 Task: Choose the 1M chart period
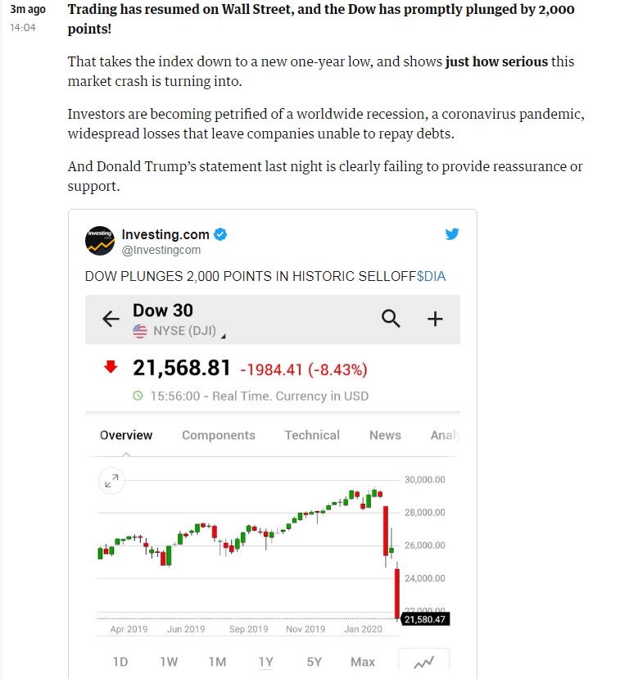tap(217, 662)
